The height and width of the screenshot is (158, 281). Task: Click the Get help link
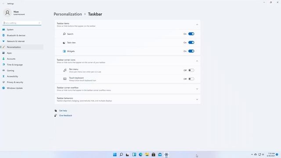(63, 111)
